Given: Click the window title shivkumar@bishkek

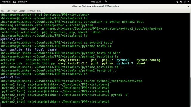Looking at the screenshot, I should tap(95, 6).
